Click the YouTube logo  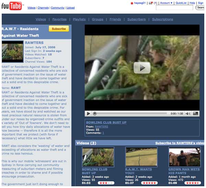11,6
